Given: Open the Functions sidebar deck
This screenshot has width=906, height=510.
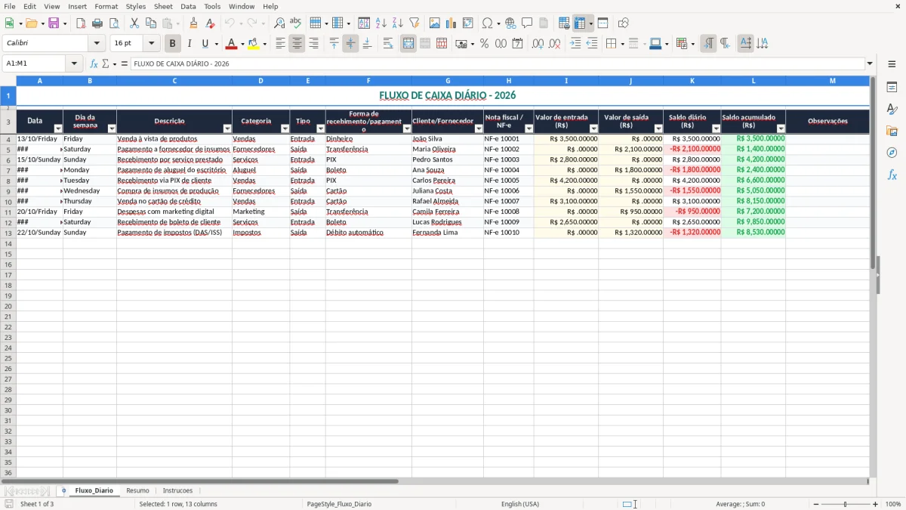Looking at the screenshot, I should click(892, 175).
